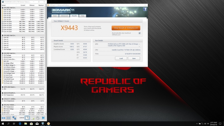
Task: Click the Physics Score row in Result Details
Action: coord(63,47)
